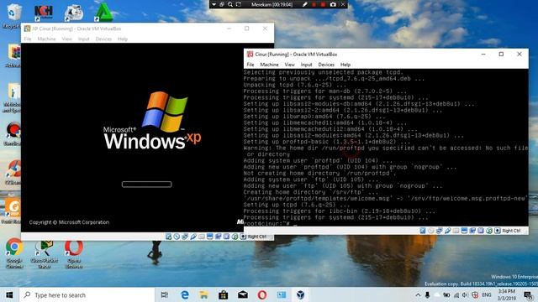
Task: Open Input menu in Cinur window
Action: click(x=306, y=65)
